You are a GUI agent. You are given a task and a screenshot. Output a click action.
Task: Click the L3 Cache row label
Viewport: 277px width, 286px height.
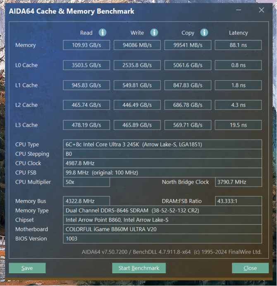click(26, 125)
